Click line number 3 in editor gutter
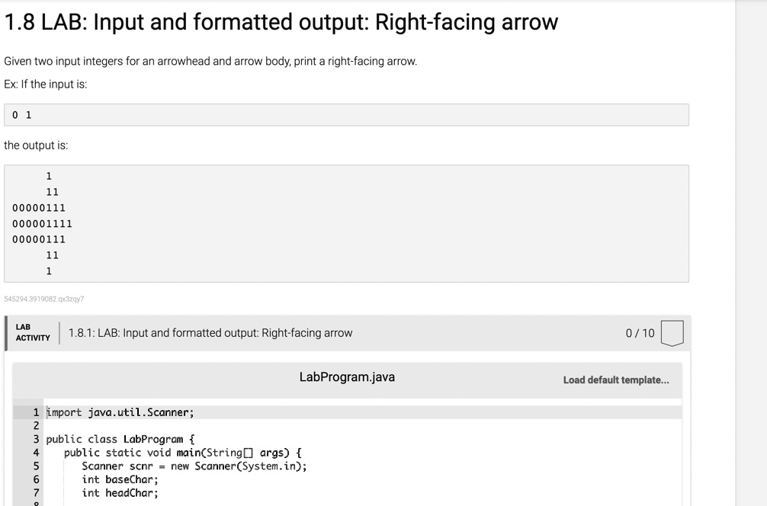Viewport: 767px width, 506px height. pos(36,439)
